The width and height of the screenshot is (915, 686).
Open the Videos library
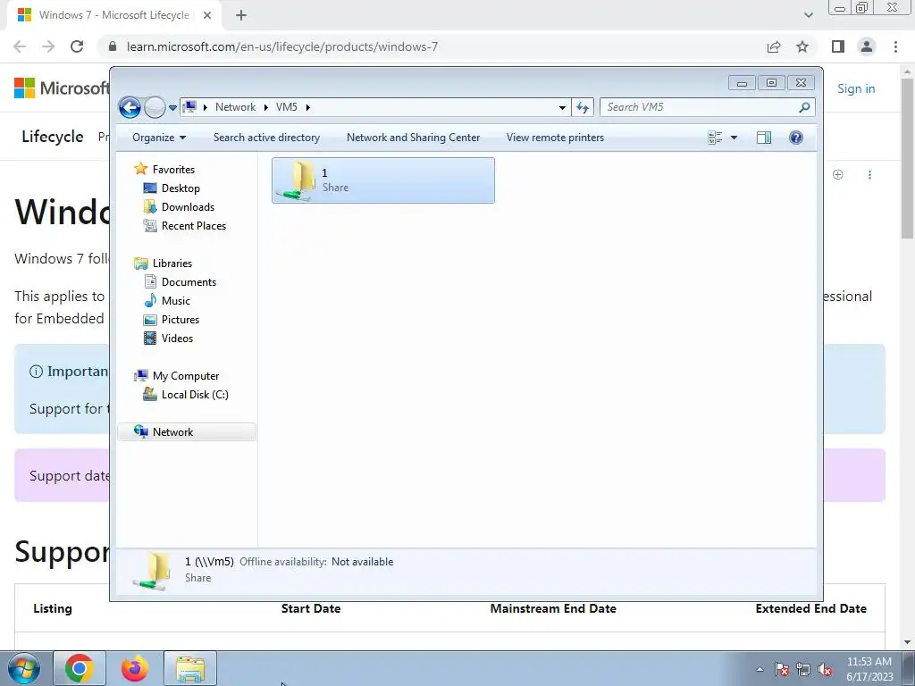point(177,338)
